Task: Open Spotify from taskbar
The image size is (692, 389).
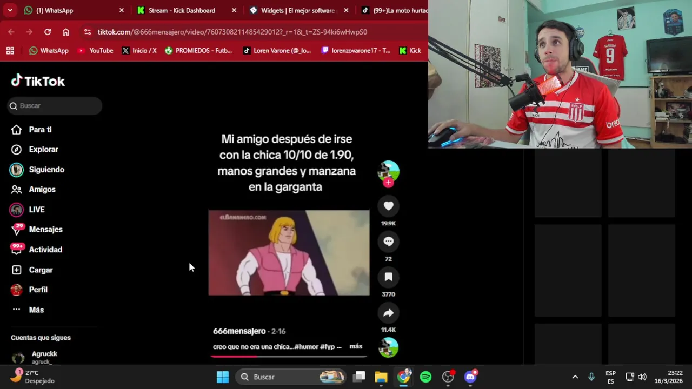Action: pos(426,377)
